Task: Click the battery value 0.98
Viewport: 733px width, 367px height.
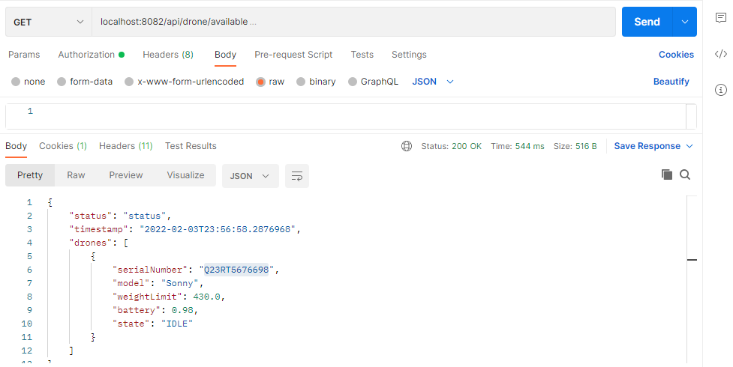Action: 183,311
